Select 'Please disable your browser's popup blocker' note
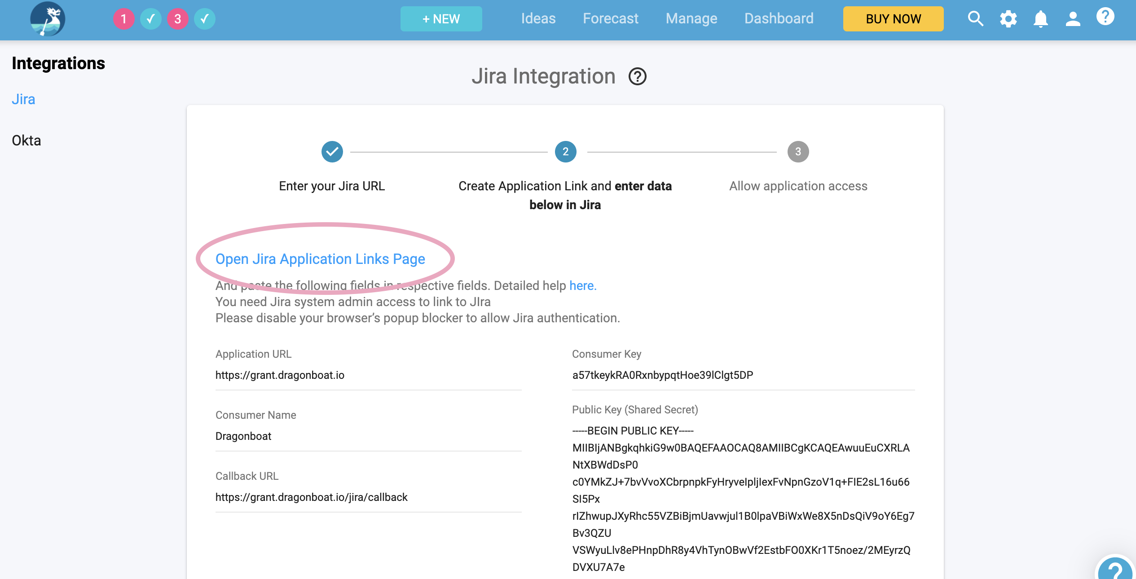 pyautogui.click(x=418, y=318)
